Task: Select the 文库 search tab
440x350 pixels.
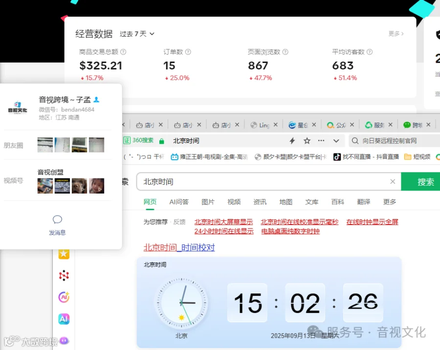Action: 312,202
